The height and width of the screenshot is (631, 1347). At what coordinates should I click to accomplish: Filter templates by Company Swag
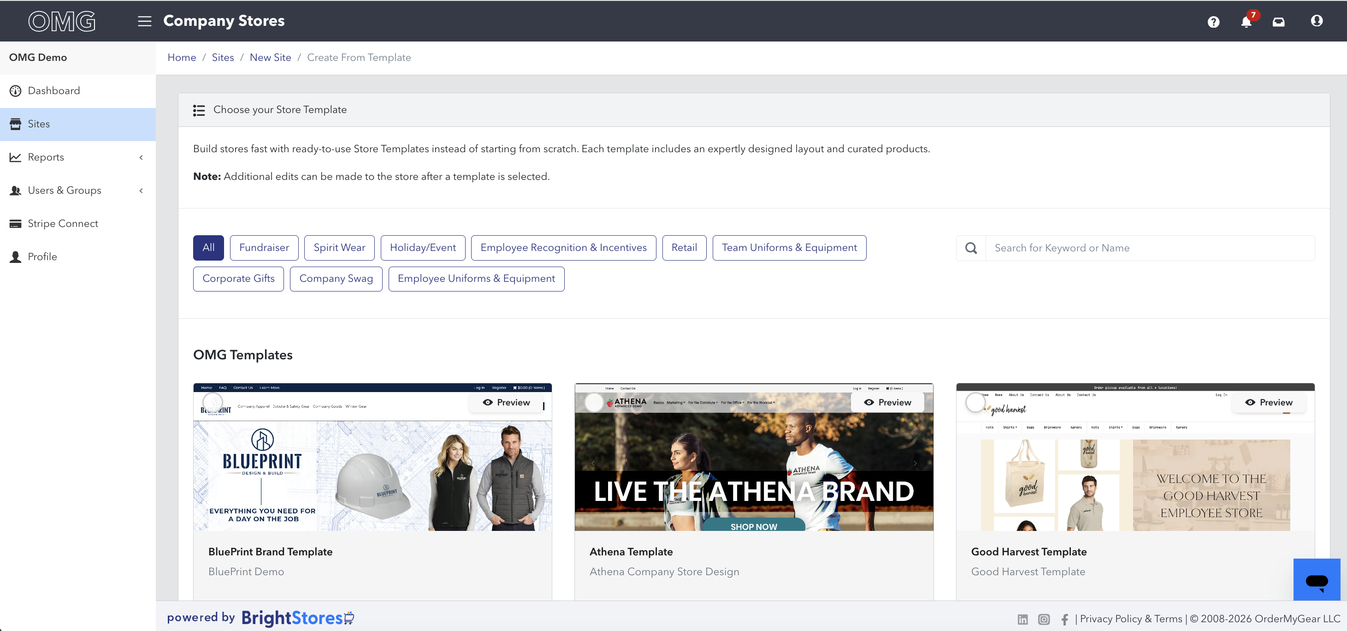click(x=336, y=279)
